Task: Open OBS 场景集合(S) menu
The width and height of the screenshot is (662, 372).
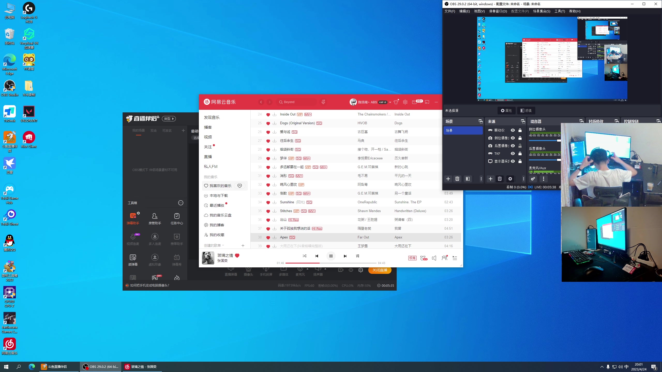Action: (x=541, y=11)
